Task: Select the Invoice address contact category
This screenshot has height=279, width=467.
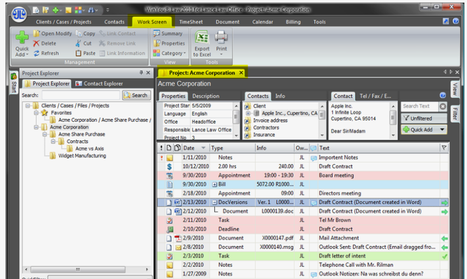Action: pos(270,120)
